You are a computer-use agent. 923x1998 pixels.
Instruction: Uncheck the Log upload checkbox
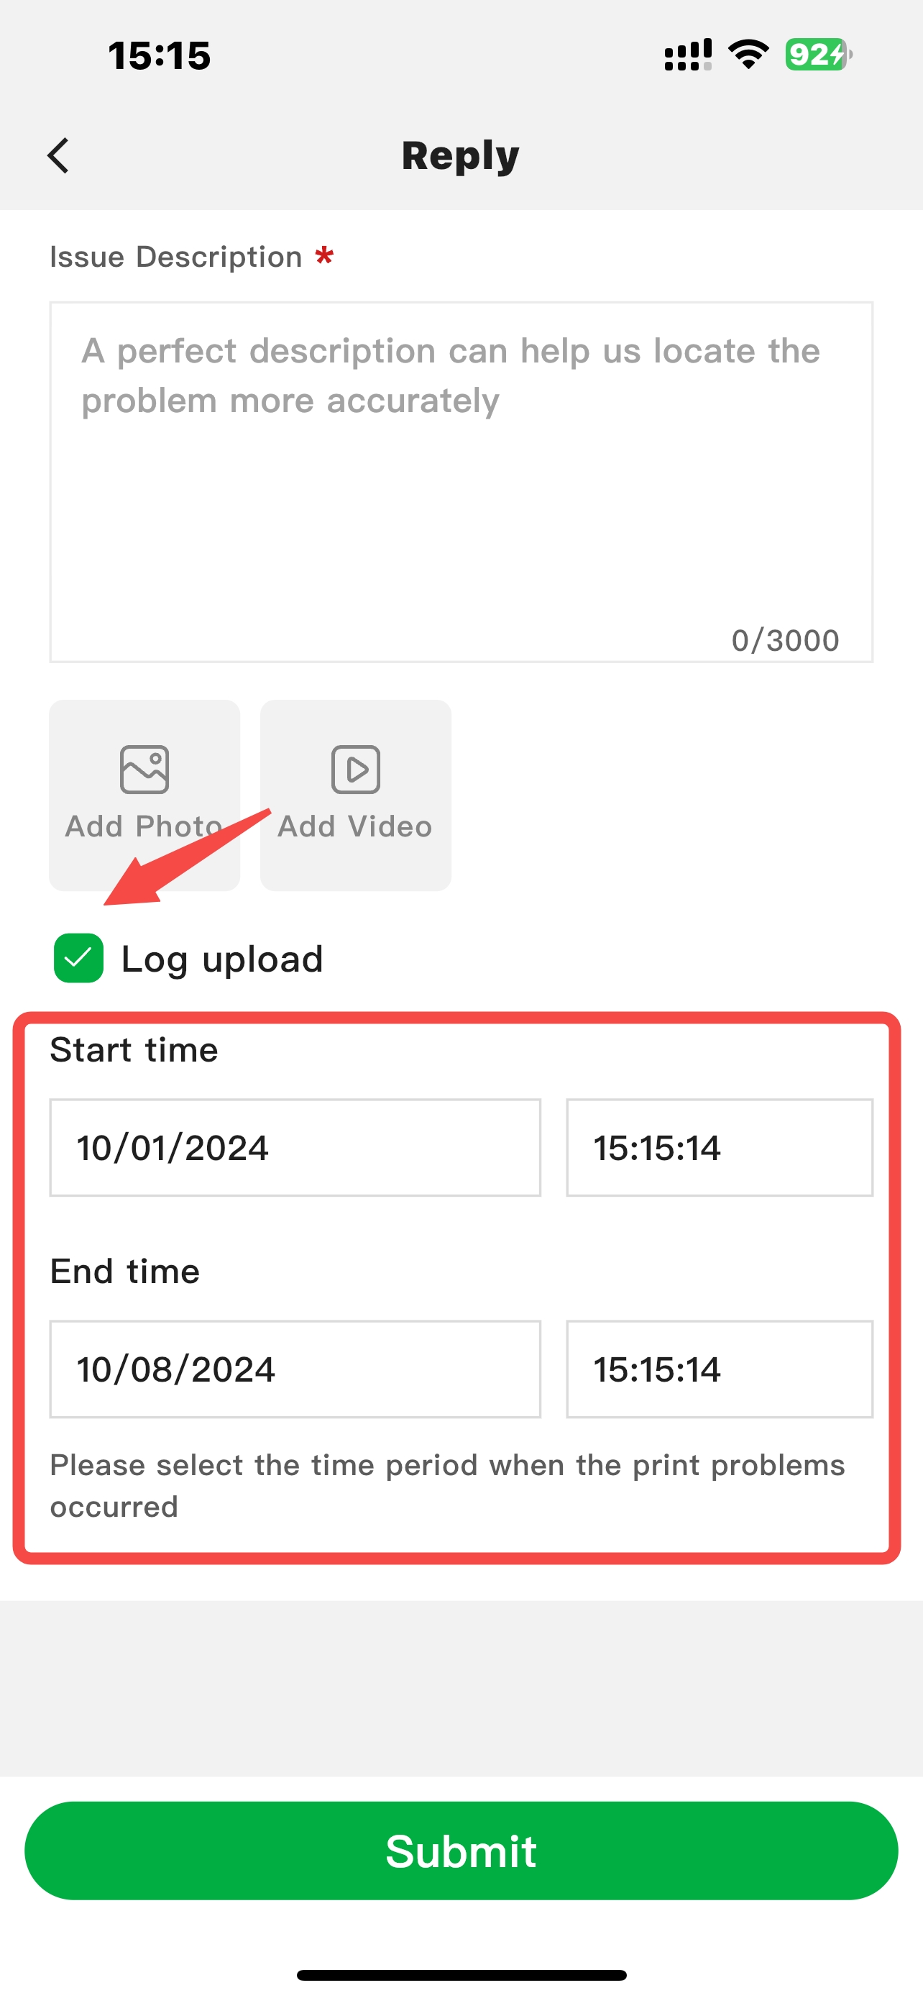tap(78, 958)
